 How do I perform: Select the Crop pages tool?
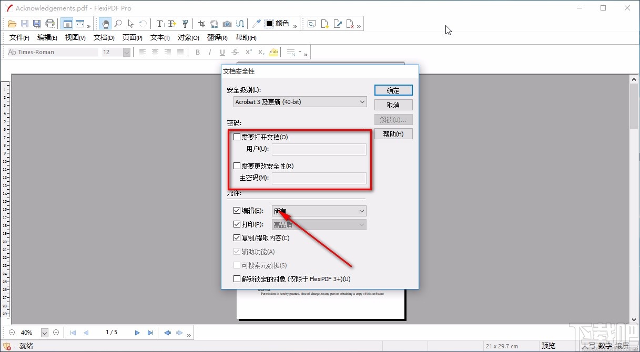click(x=201, y=23)
